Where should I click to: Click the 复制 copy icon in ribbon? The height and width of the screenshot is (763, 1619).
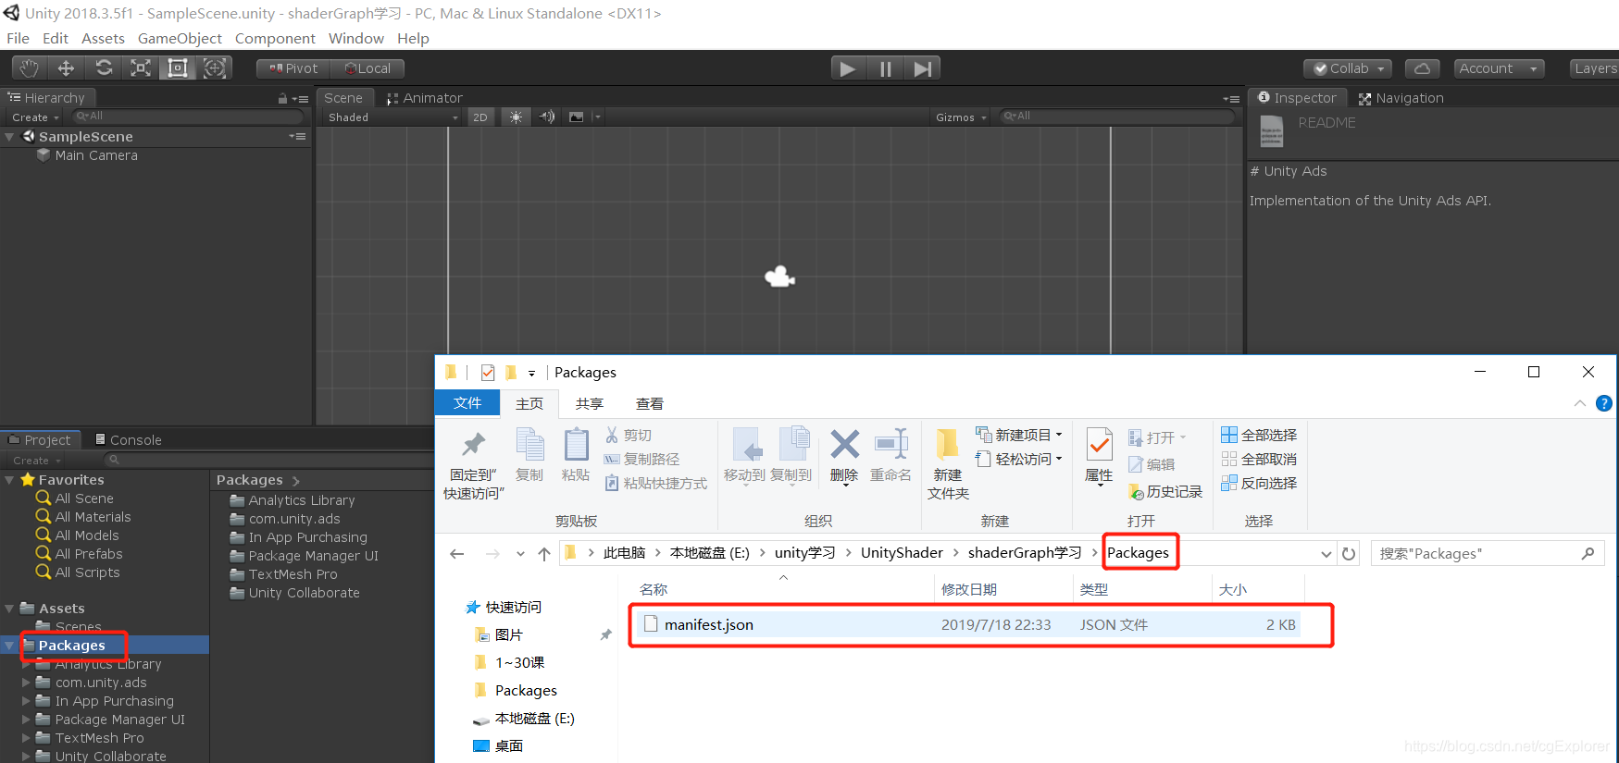click(x=529, y=444)
